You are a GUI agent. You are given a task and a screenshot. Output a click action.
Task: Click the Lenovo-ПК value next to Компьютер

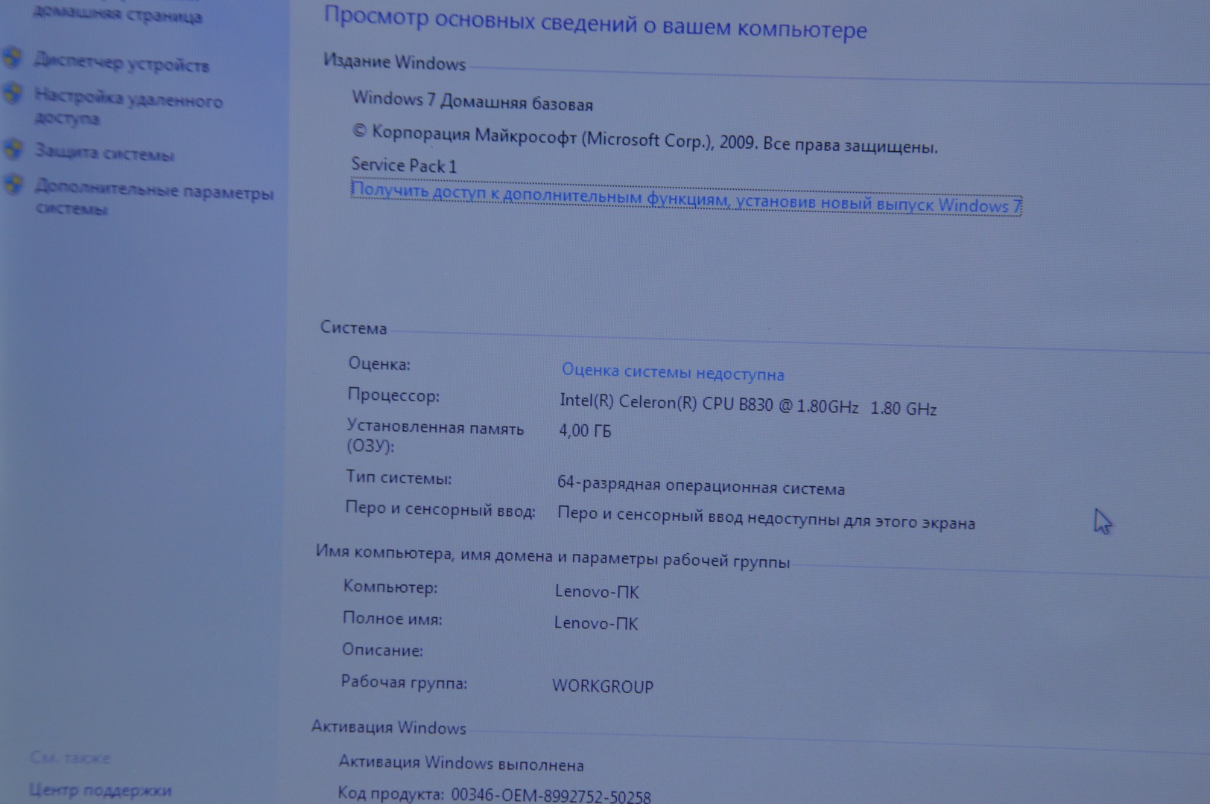click(597, 592)
